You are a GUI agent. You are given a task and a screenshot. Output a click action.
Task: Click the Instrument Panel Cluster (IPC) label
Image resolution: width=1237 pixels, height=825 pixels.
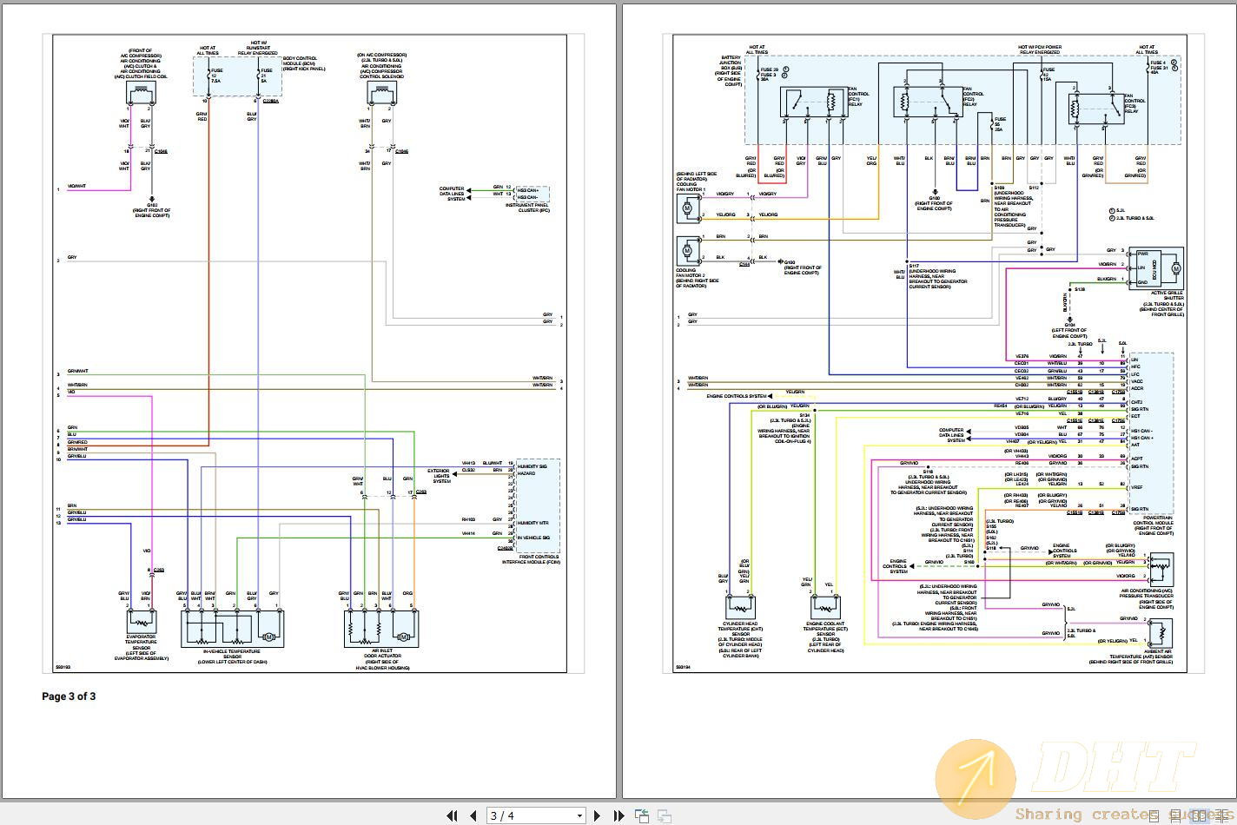[x=527, y=208]
